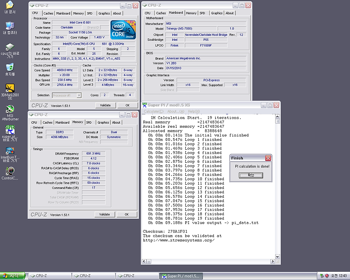
Task: Open Graphics tab in top-left CPU-Z window
Action: tap(104, 14)
